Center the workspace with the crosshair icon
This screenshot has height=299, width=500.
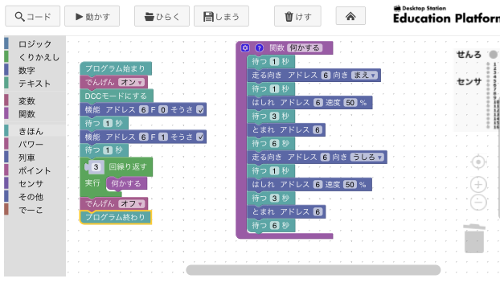[478, 162]
